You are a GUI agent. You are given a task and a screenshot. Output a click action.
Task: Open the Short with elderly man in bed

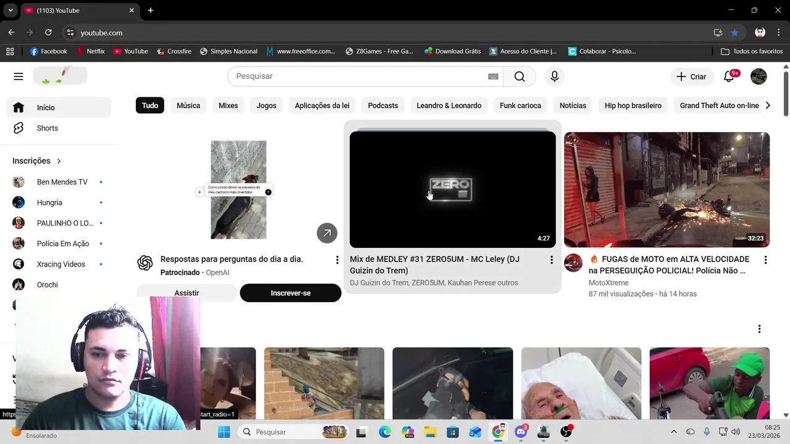point(581,384)
